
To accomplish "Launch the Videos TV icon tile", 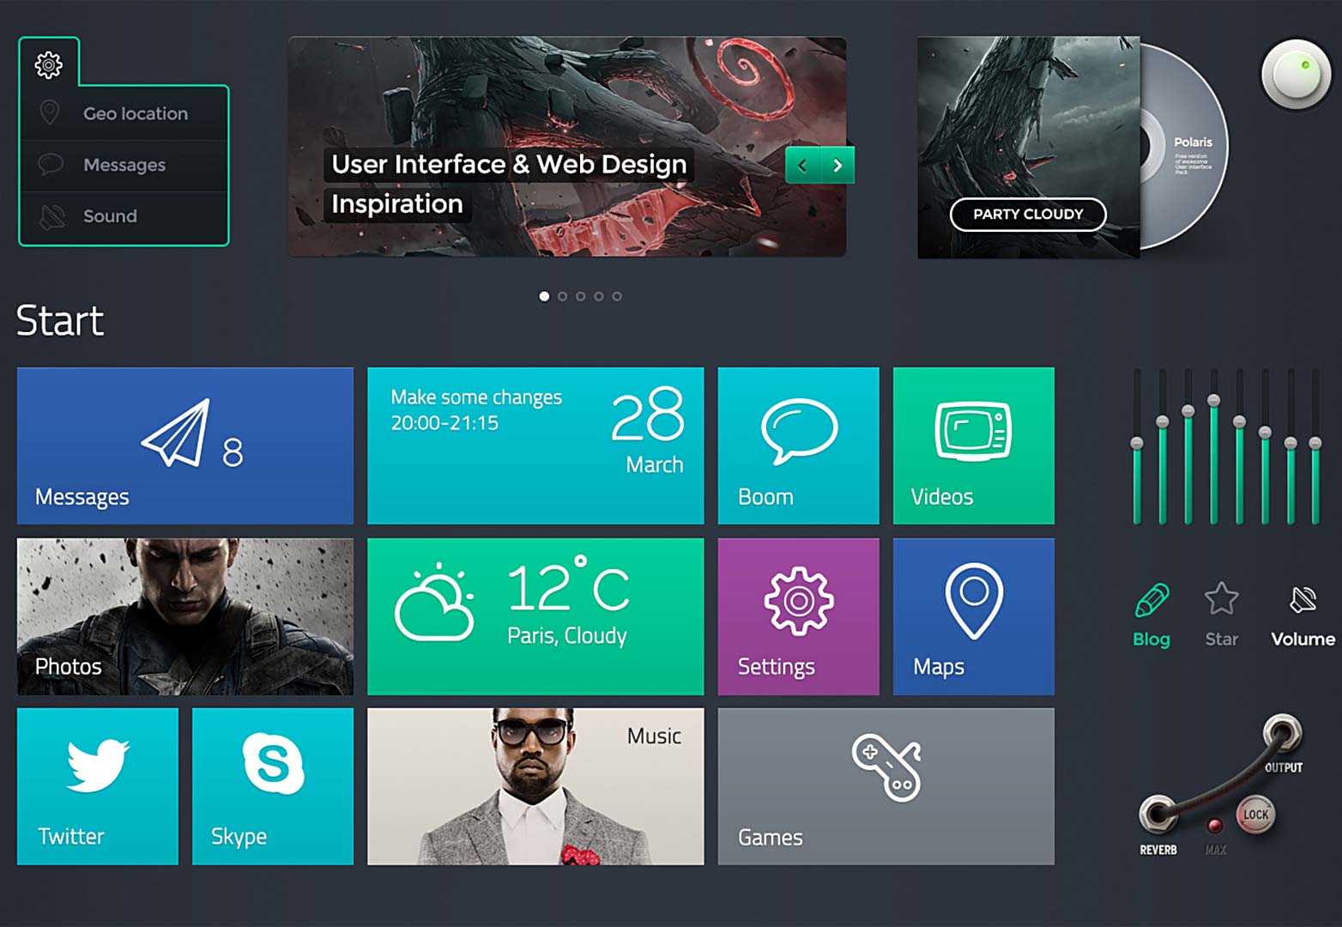I will [x=973, y=445].
